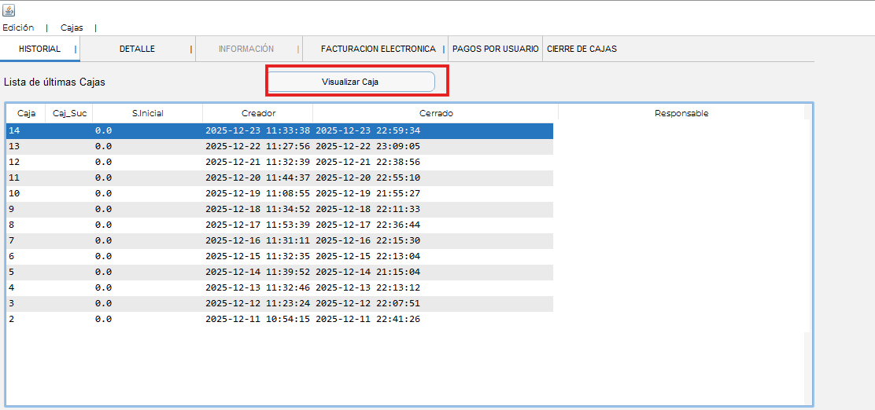Click the Responsable column header
The width and height of the screenshot is (875, 410).
tap(681, 113)
